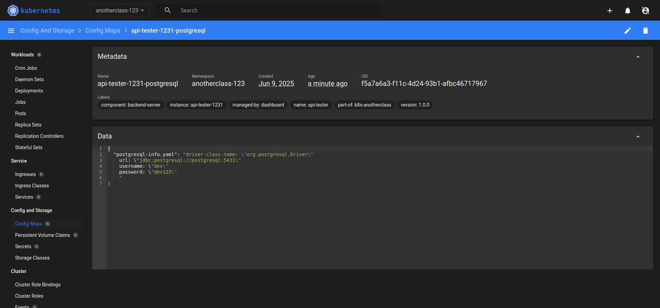Screen dimensions: 660x308
Task: Click the username line in editor
Action: 144,166
